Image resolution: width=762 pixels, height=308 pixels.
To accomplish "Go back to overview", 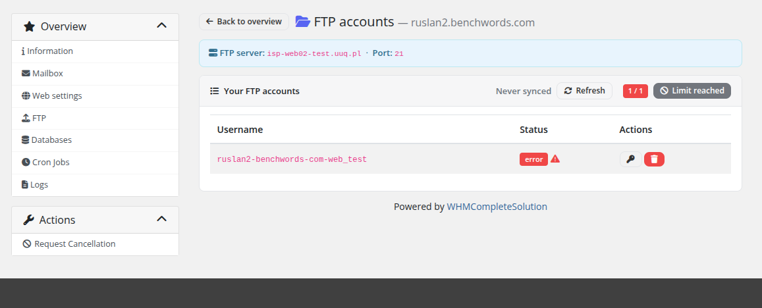I will point(244,21).
